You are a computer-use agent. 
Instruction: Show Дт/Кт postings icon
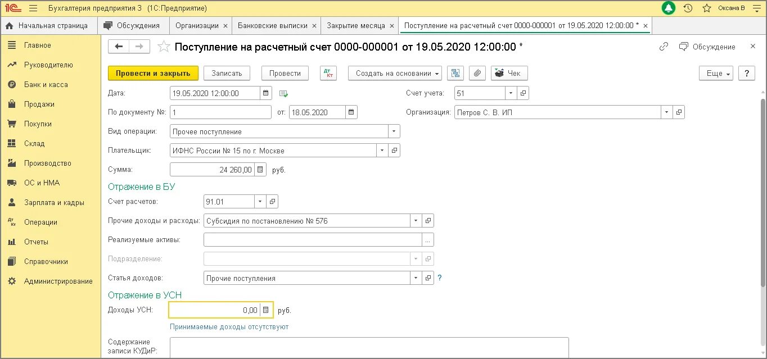pos(328,73)
